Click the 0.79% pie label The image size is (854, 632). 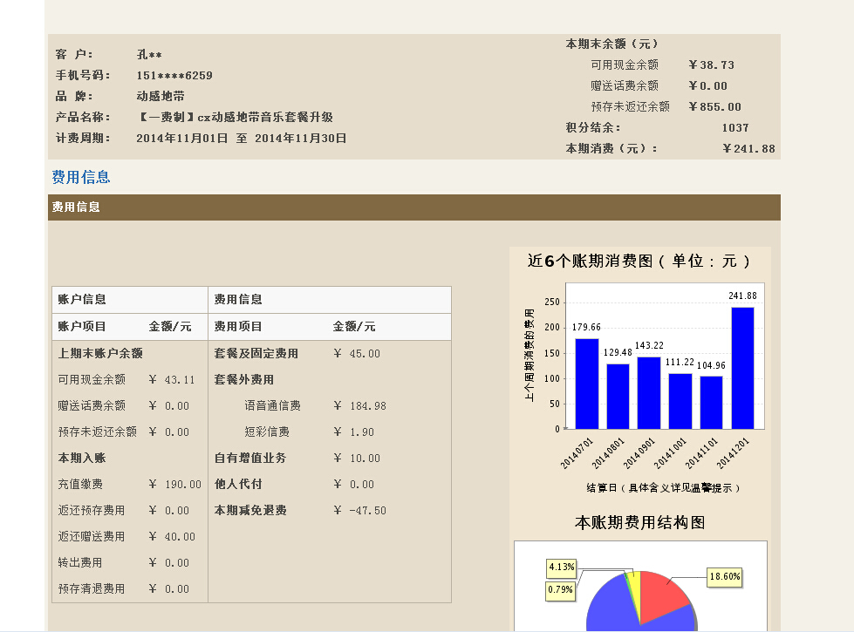coord(562,590)
